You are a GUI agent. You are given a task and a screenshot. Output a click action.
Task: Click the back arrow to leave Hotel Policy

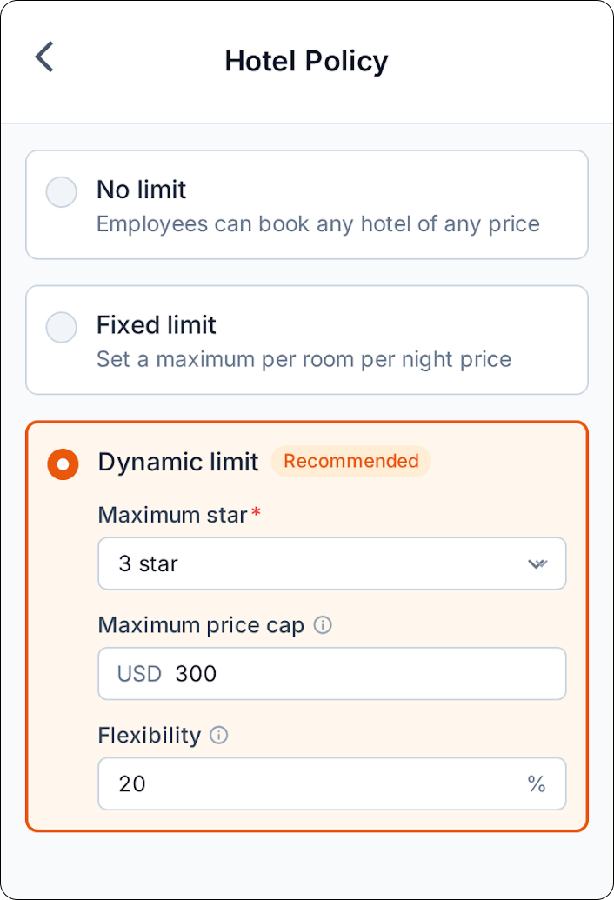point(44,57)
